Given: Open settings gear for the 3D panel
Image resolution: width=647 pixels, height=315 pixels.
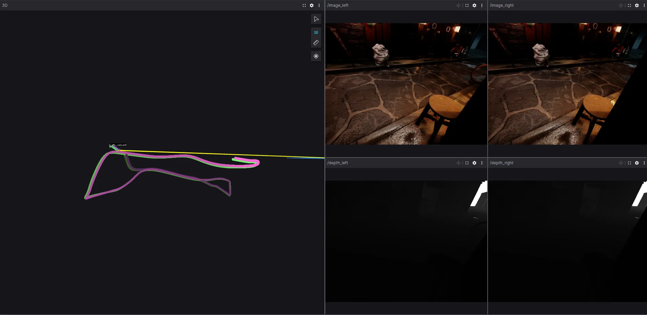Looking at the screenshot, I should 312,5.
